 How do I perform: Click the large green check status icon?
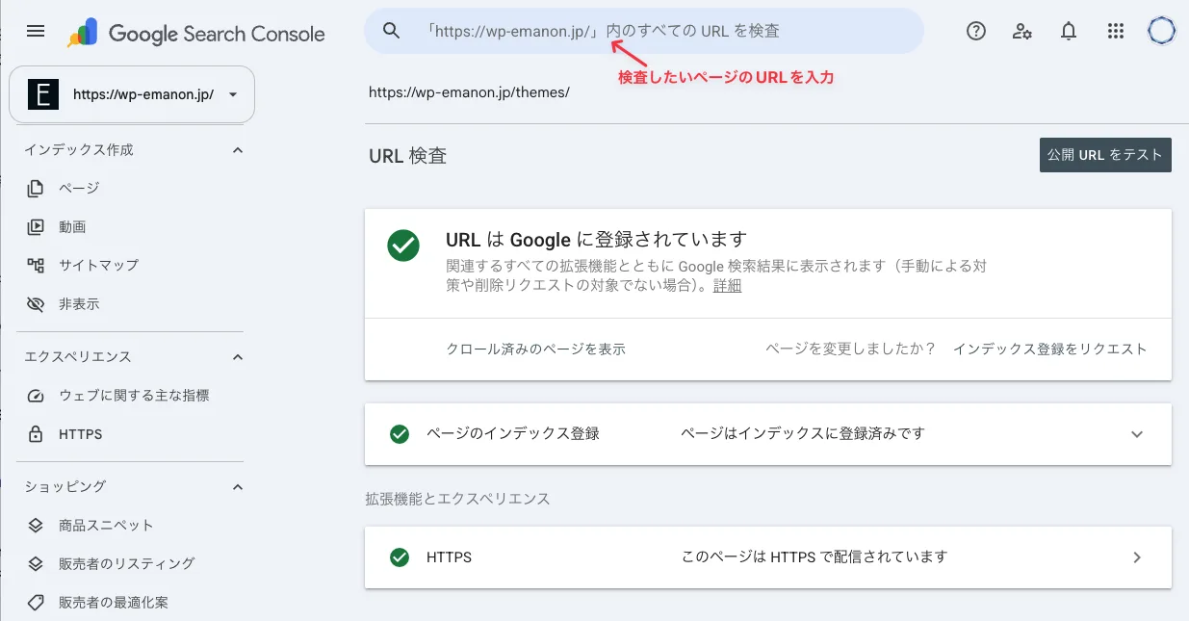403,245
